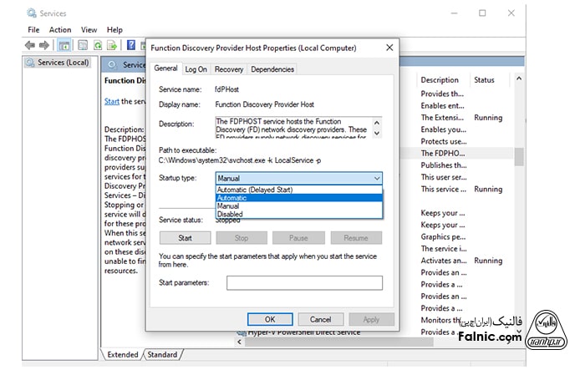
Task: Click the blue Help toolbar icon
Action: pyautogui.click(x=131, y=45)
